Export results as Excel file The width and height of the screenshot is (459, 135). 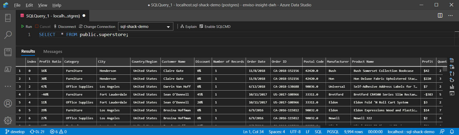click(x=452, y=67)
